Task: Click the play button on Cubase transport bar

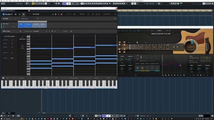Action: pyautogui.click(x=113, y=116)
